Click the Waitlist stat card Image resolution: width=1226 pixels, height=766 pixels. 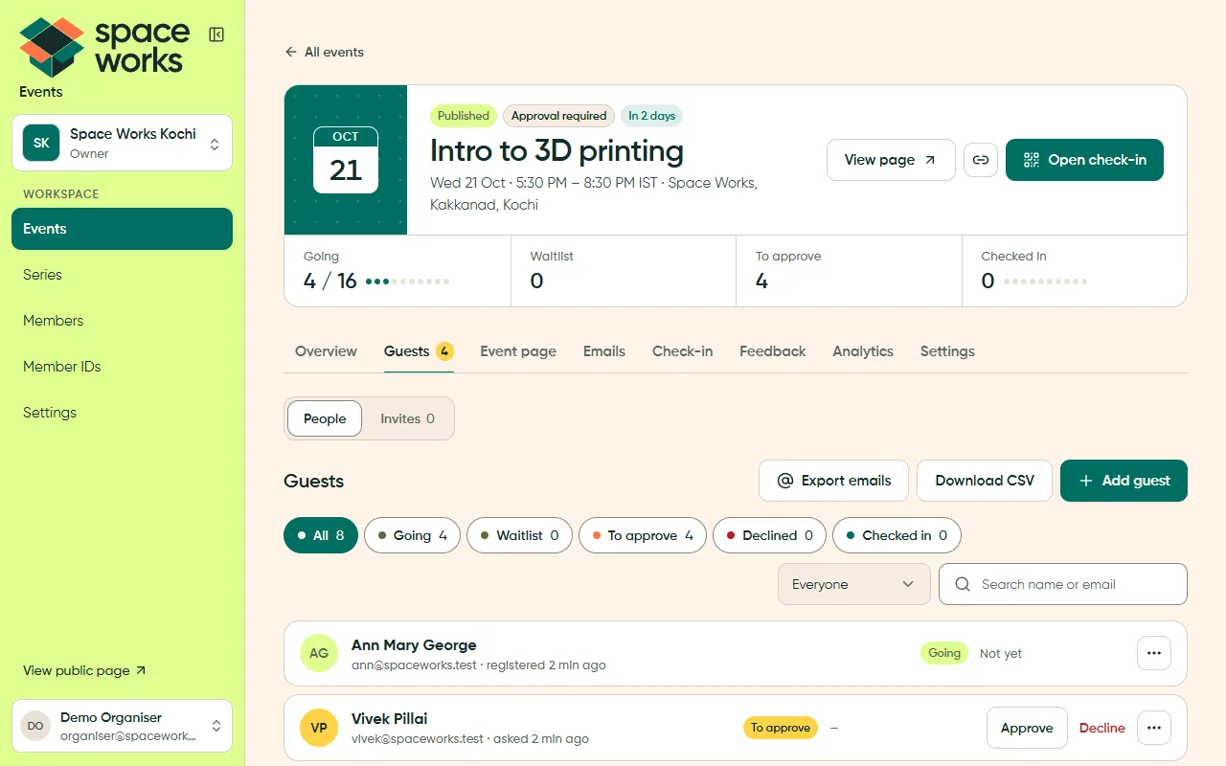(624, 271)
